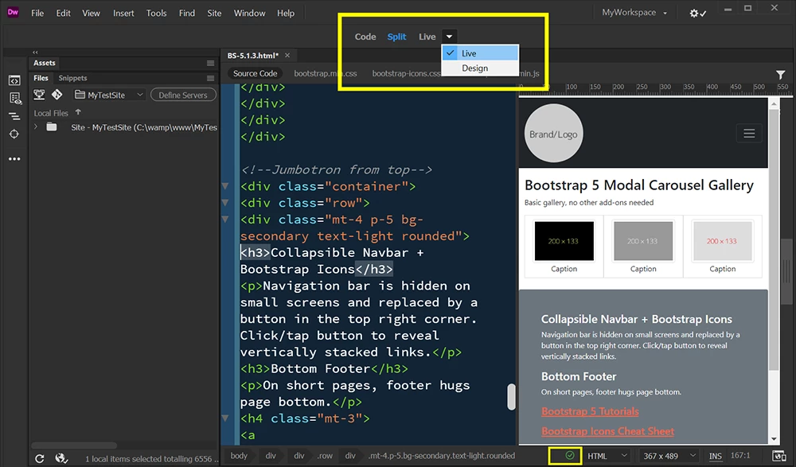Click the Refresh icon below the Files panel
This screenshot has width=796, height=467.
coord(39,459)
